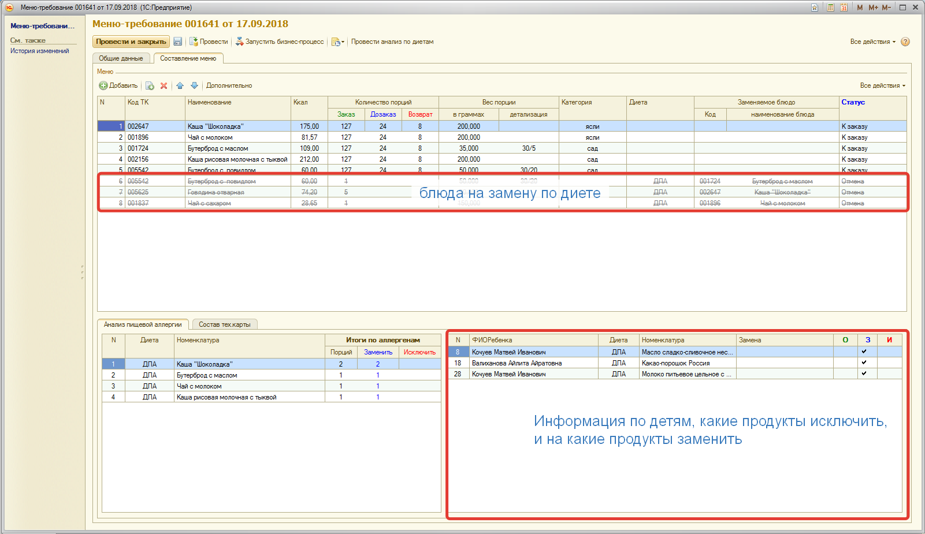Toggle the З checkbox for Масло сладко-сливочное row

pos(864,352)
